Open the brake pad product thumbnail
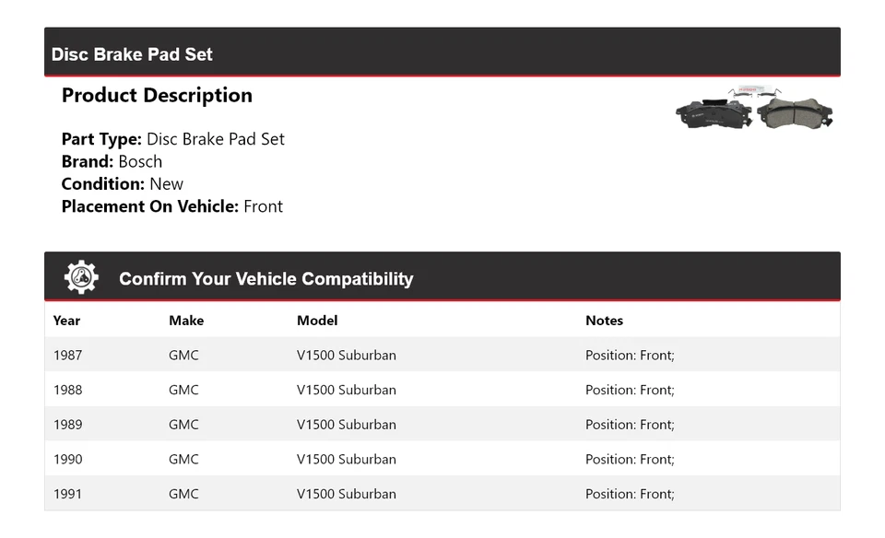The width and height of the screenshot is (885, 538). pyautogui.click(x=753, y=109)
